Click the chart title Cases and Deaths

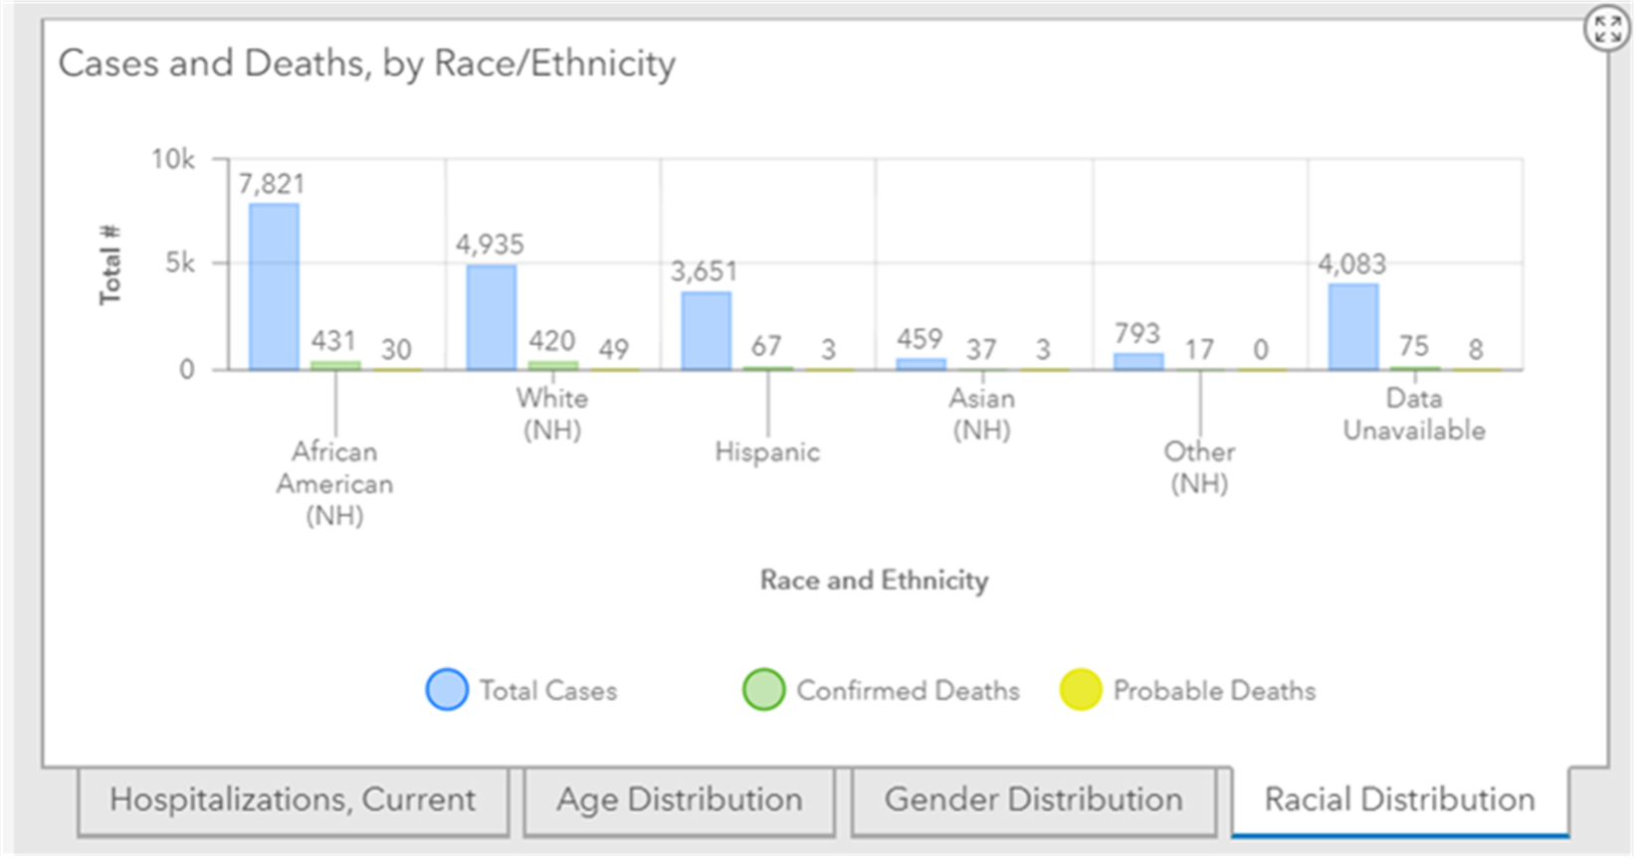point(366,64)
